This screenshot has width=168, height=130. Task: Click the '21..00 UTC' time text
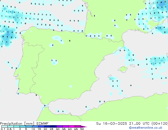point(139,124)
